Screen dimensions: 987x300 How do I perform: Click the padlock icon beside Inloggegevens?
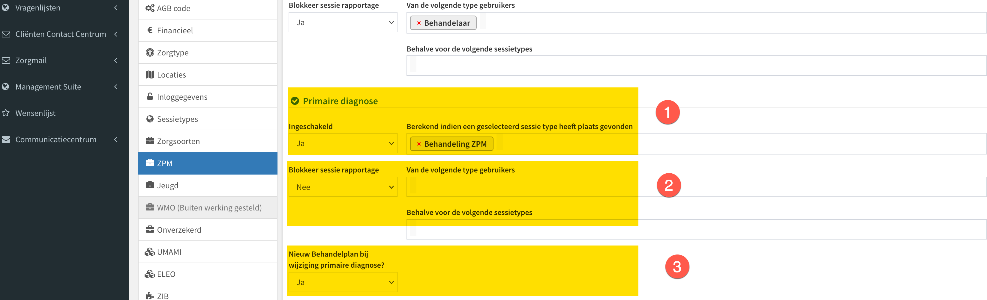(150, 96)
